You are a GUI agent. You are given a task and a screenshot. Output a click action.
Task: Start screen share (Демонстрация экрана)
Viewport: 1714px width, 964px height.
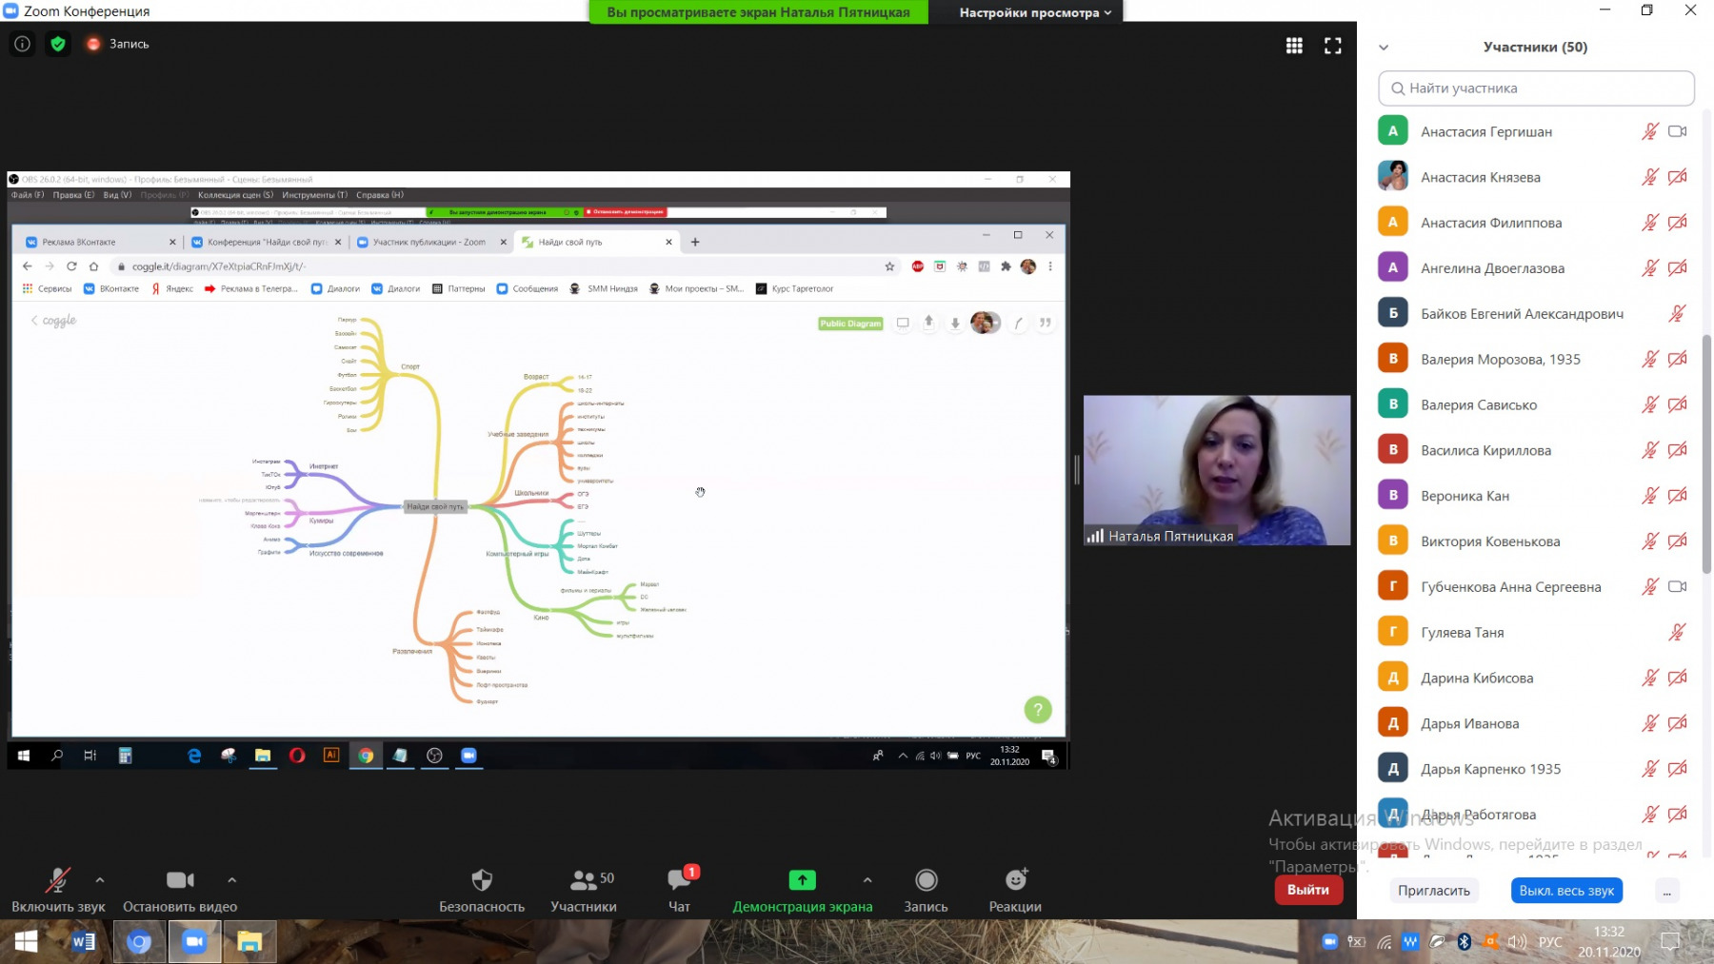coord(802,889)
